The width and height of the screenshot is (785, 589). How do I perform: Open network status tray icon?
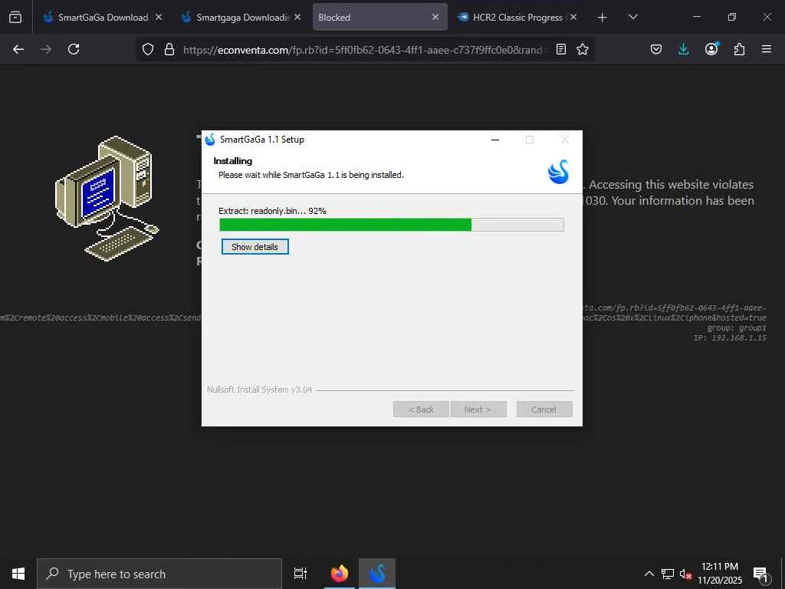coord(668,574)
